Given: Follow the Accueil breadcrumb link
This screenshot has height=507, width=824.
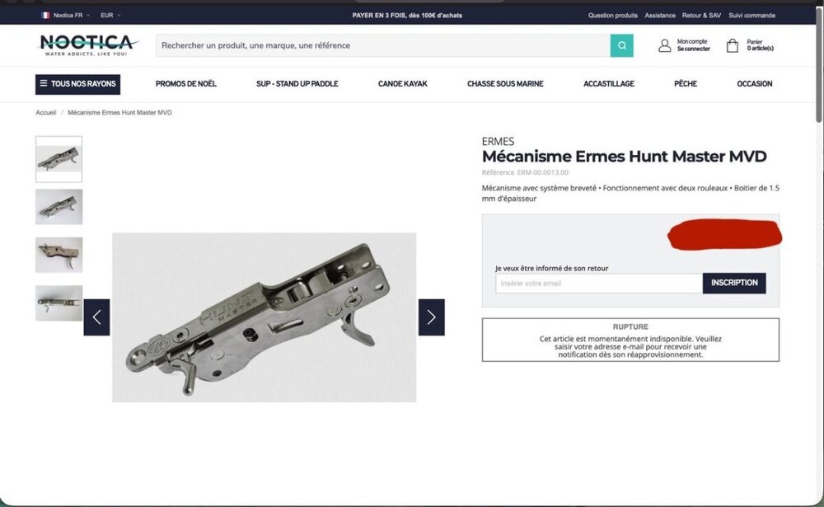Looking at the screenshot, I should click(45, 112).
